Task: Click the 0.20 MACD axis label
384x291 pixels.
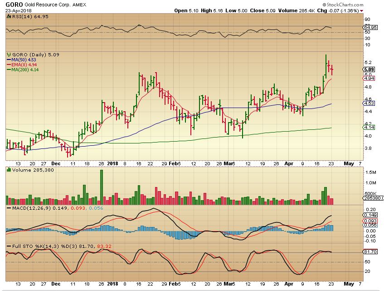Action: point(371,210)
